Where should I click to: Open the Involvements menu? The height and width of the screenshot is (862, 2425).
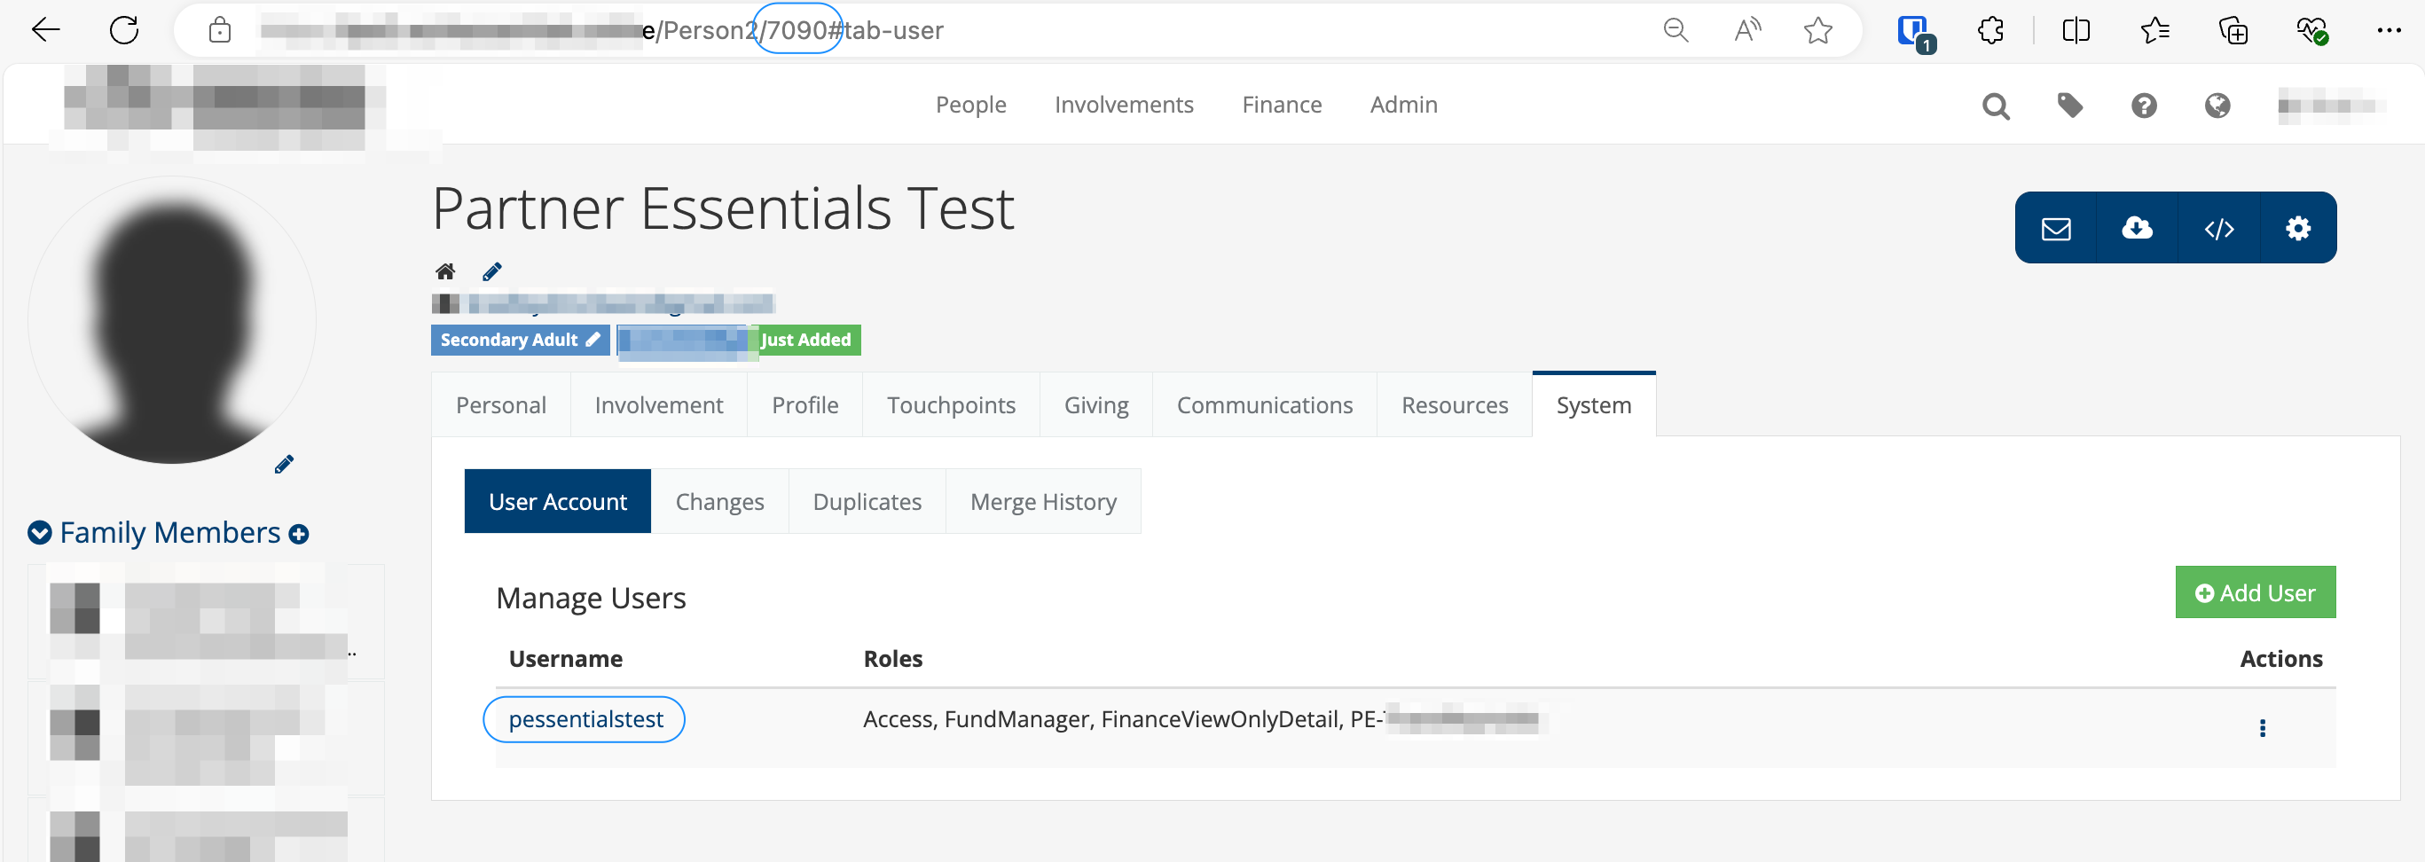pos(1124,105)
